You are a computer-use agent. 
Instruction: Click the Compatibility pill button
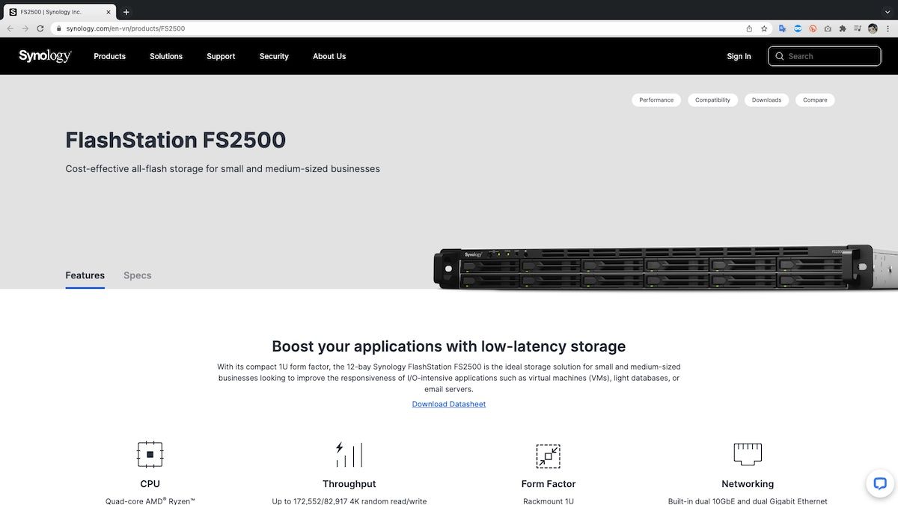click(x=712, y=100)
